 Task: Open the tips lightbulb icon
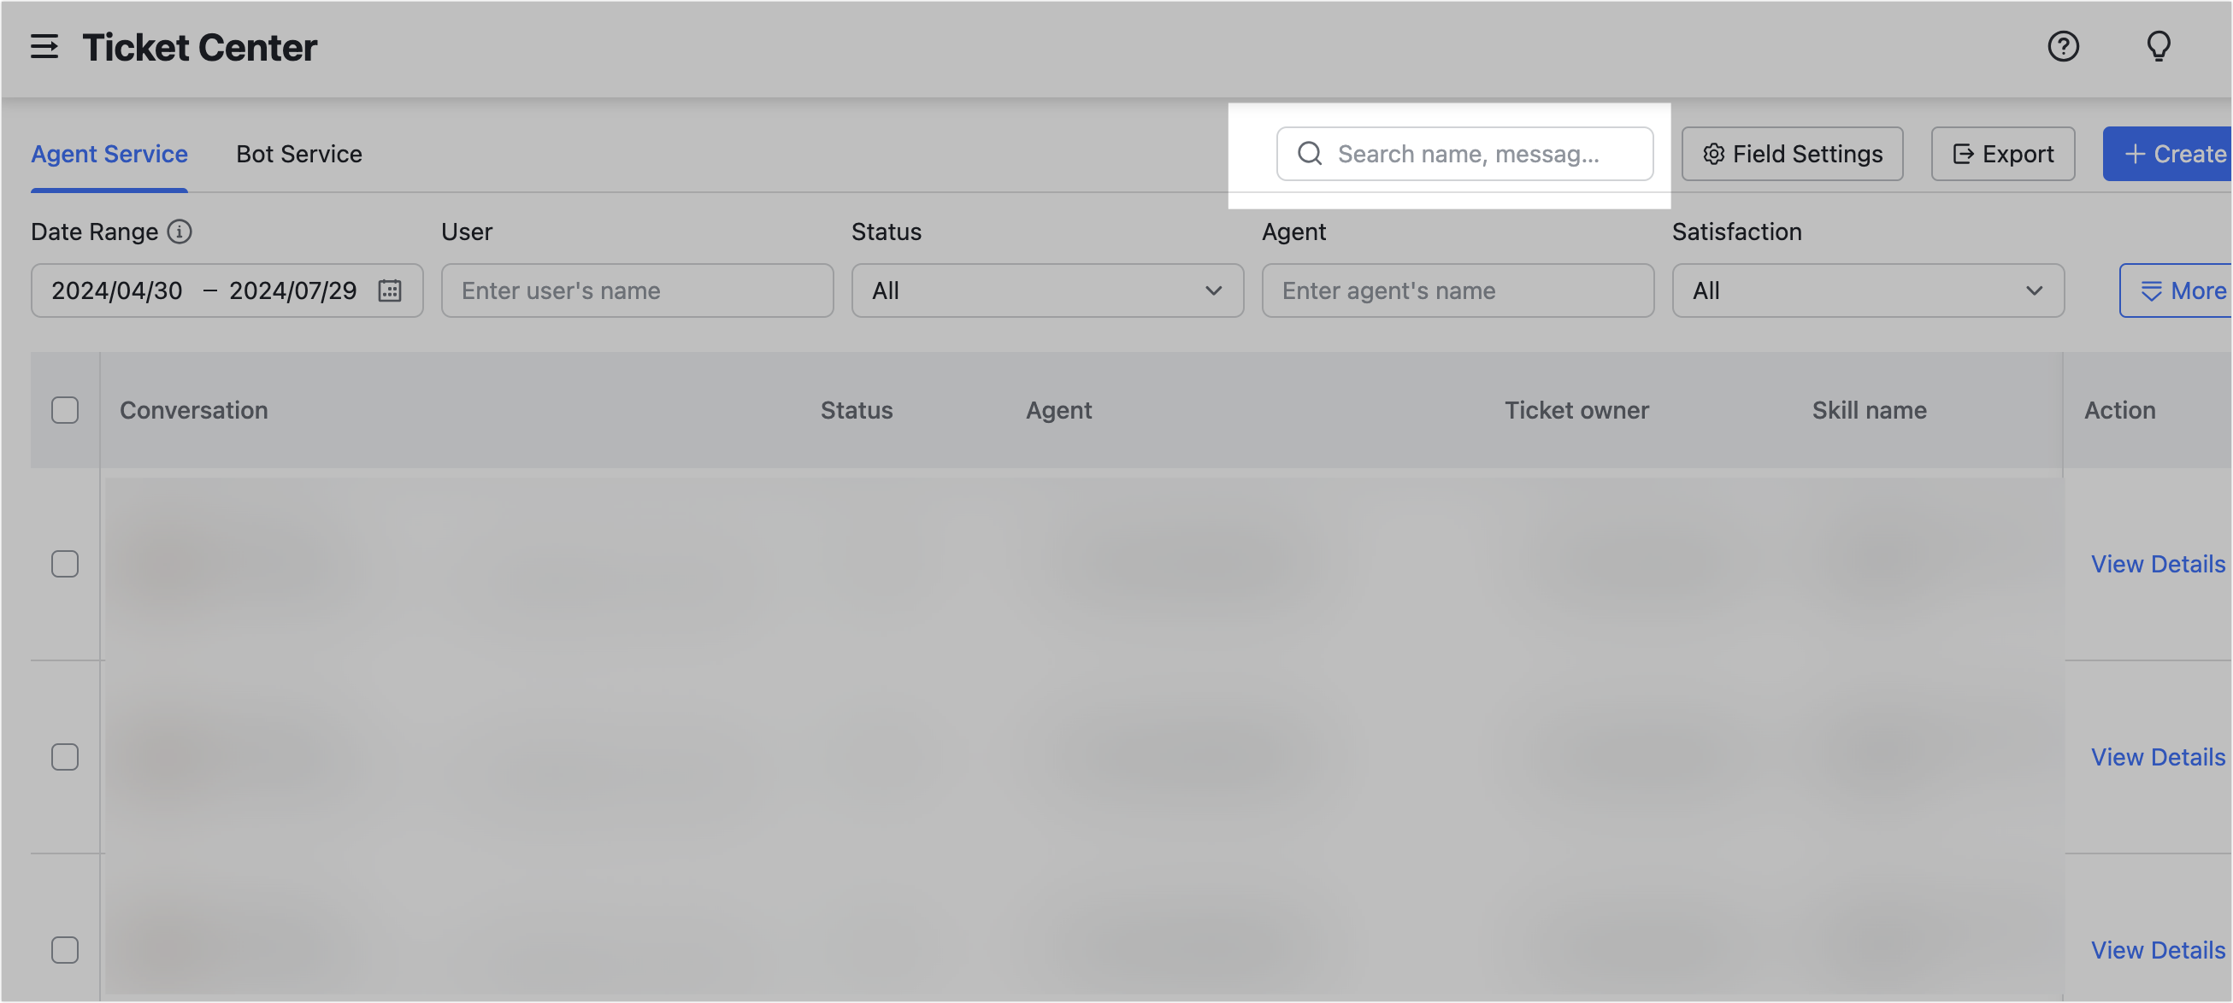[2158, 47]
